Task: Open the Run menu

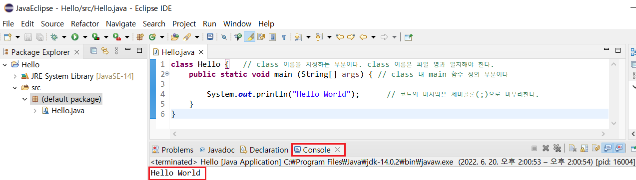Action: click(209, 23)
